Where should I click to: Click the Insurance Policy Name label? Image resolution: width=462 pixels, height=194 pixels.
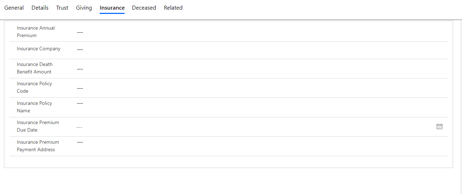(34, 107)
